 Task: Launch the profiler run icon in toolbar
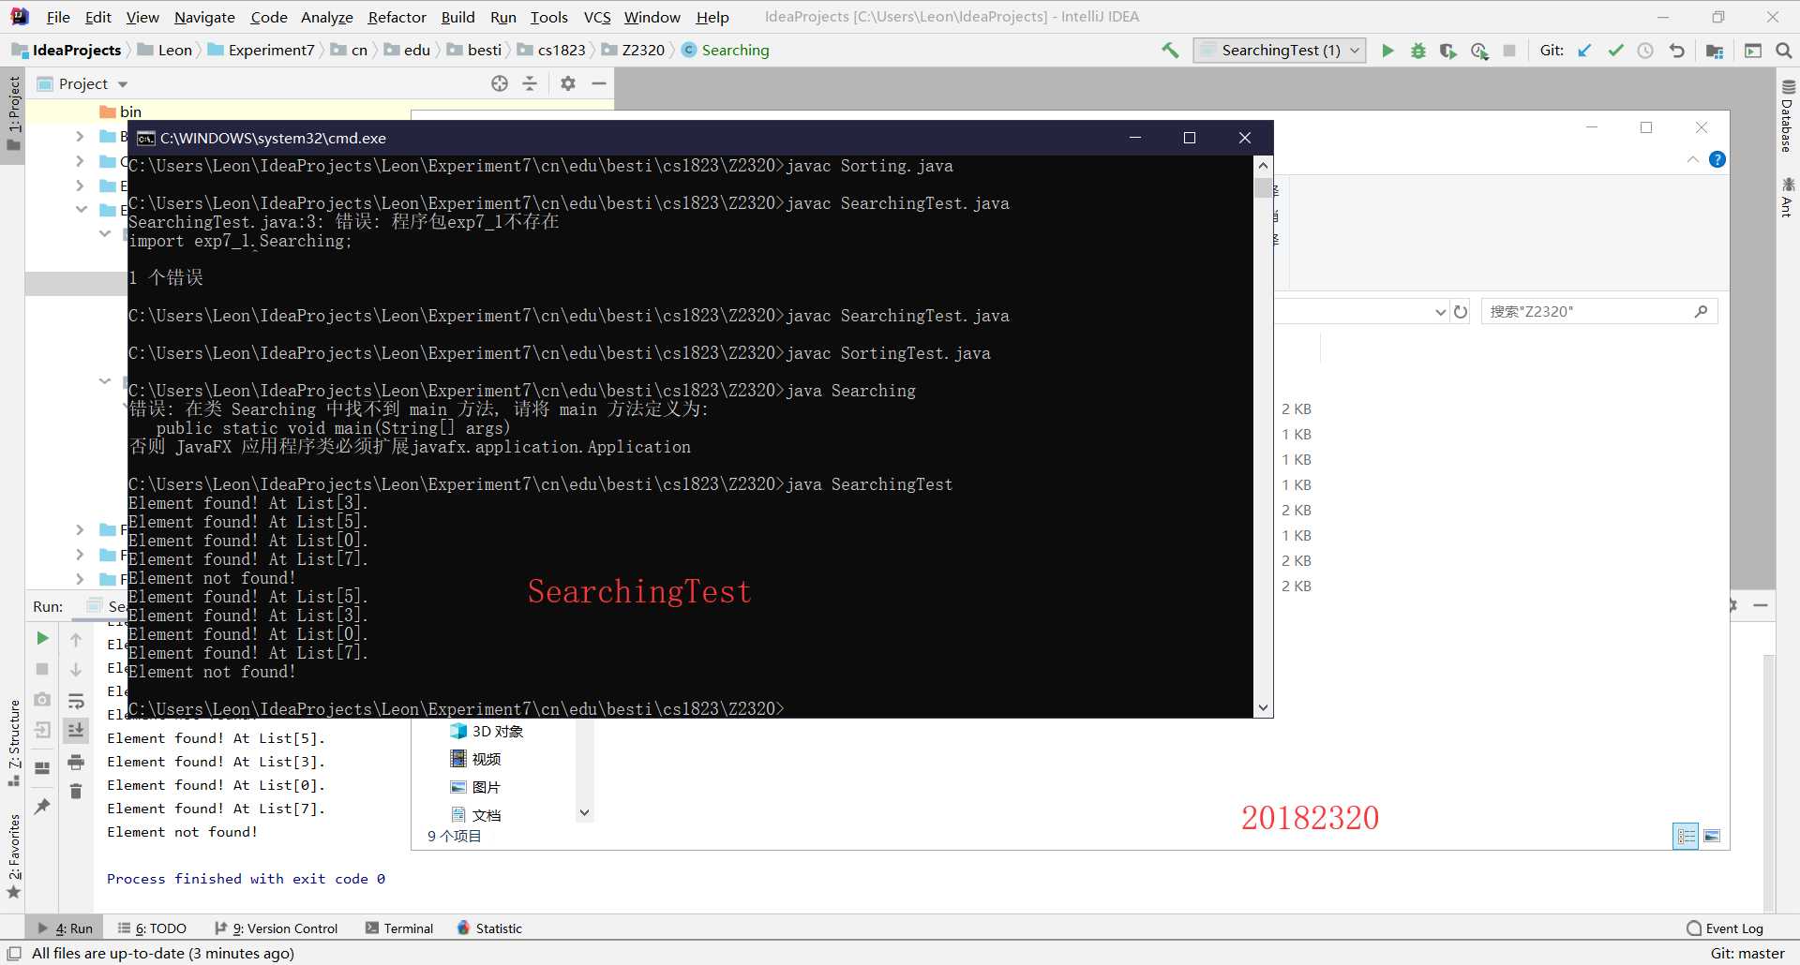coord(1479,51)
